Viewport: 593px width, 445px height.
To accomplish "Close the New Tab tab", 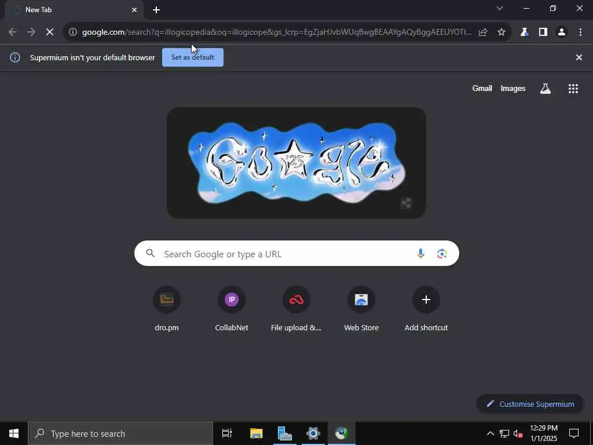I will point(134,10).
